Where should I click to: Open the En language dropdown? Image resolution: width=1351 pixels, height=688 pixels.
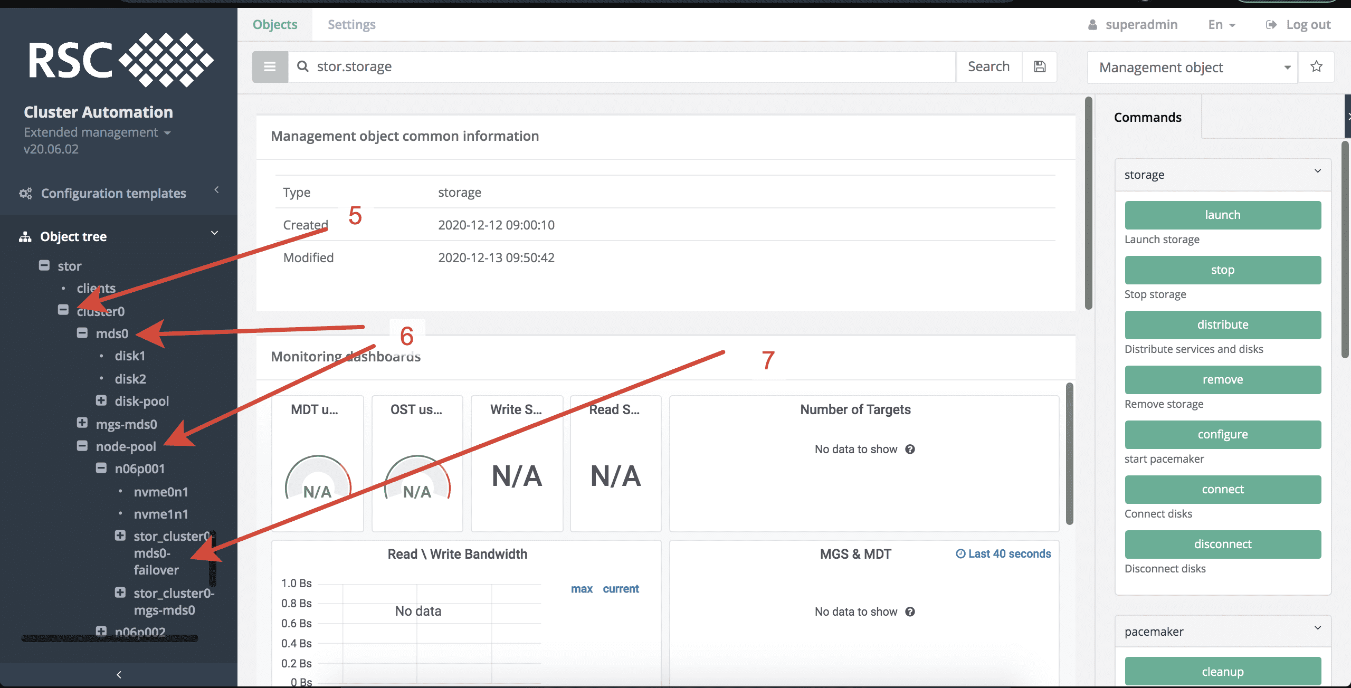click(x=1221, y=25)
